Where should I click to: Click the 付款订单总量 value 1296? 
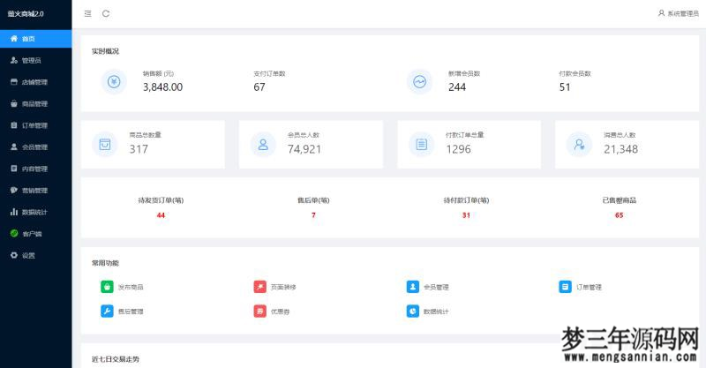coord(458,149)
